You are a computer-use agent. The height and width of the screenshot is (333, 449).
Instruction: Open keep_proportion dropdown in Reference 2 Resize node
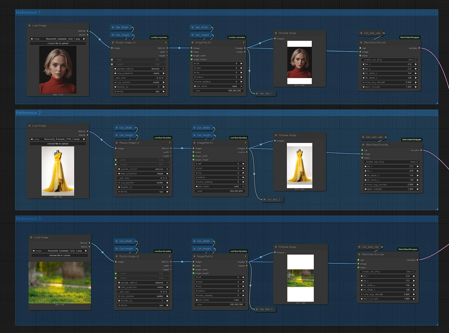point(143,174)
